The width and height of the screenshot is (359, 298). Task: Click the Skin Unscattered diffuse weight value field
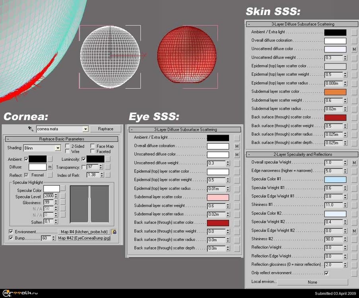333,58
